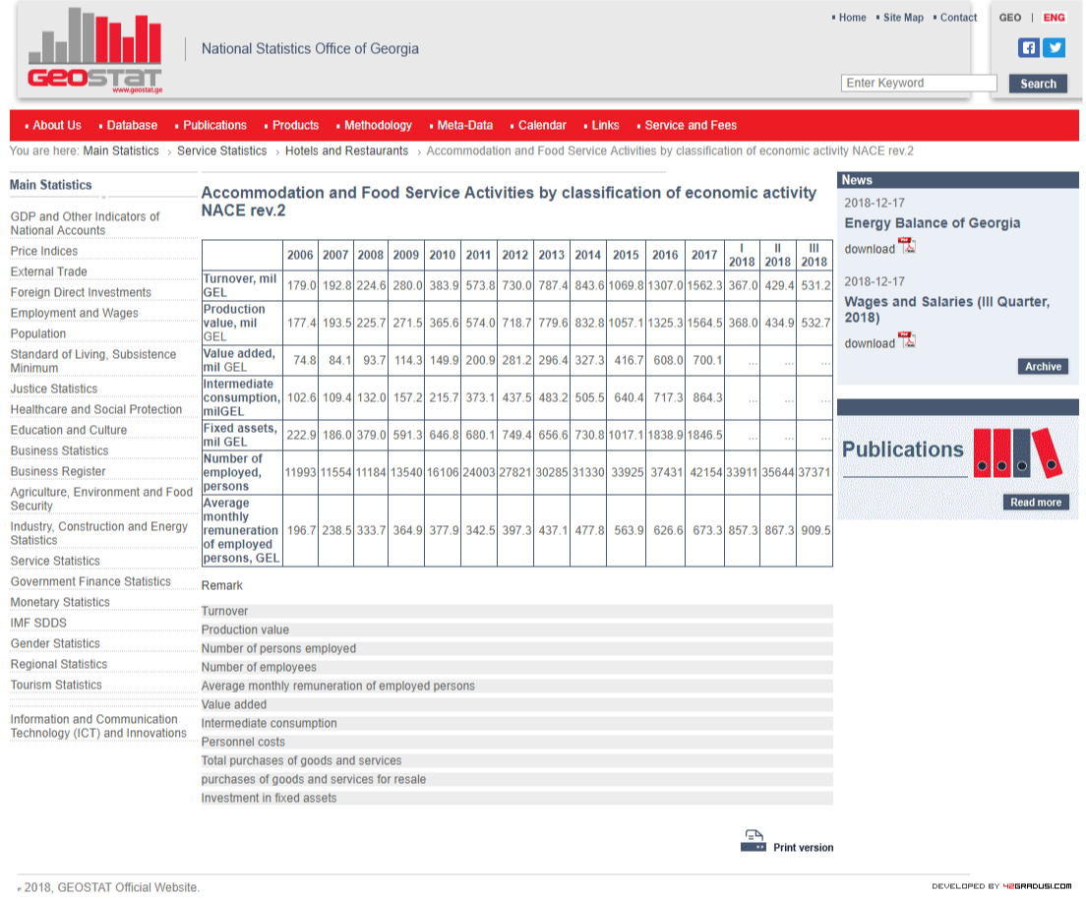Go to Hotels and Restaurants breadcrumb

[x=346, y=150]
